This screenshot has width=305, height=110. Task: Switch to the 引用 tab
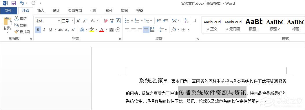(94, 11)
